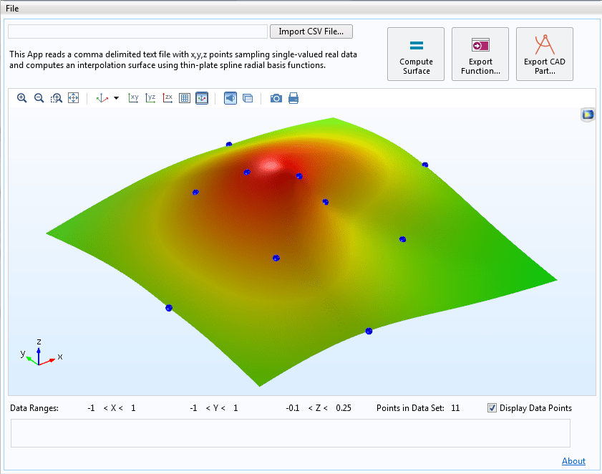Select the Zoom In tool
Screen dimensions: 602x474
[22, 97]
